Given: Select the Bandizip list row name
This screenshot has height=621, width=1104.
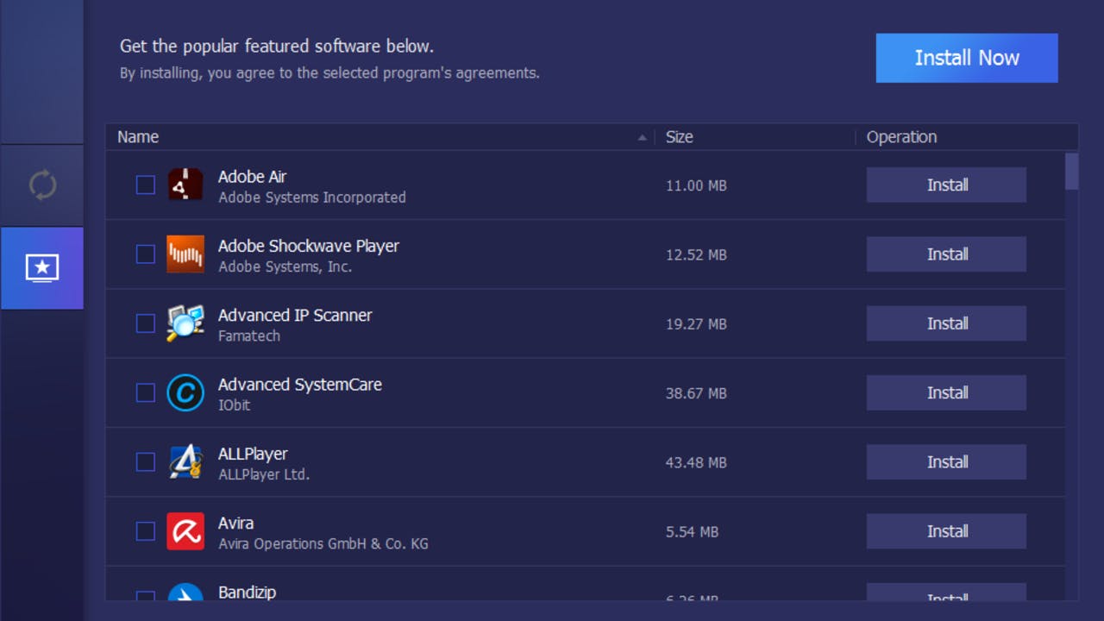Looking at the screenshot, I should click(x=247, y=593).
